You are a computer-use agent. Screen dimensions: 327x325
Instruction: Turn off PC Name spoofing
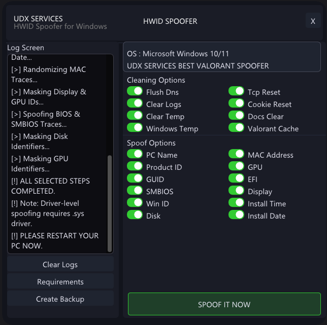point(135,155)
